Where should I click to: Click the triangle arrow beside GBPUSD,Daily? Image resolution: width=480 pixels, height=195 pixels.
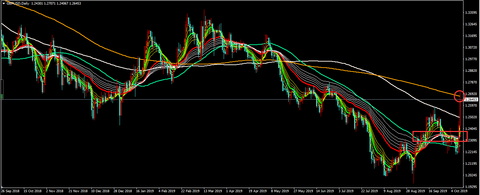(3, 3)
